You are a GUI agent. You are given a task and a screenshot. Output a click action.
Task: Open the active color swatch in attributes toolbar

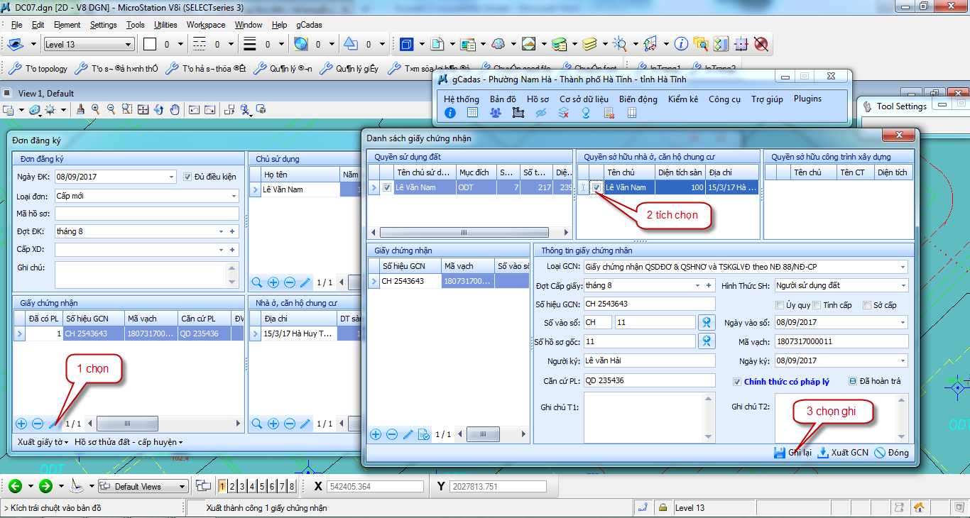coord(150,45)
